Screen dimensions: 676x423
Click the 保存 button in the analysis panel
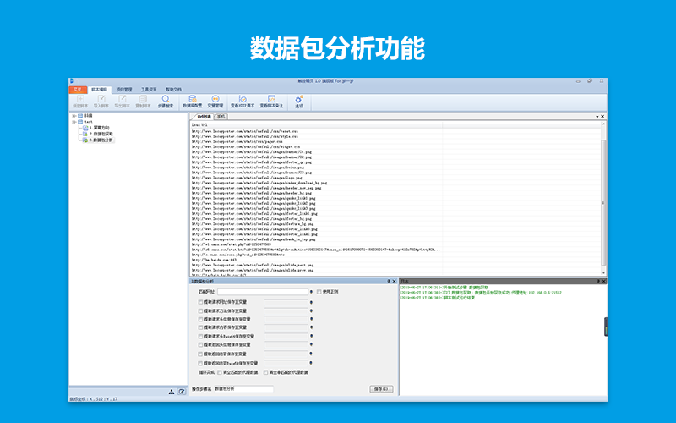click(381, 388)
